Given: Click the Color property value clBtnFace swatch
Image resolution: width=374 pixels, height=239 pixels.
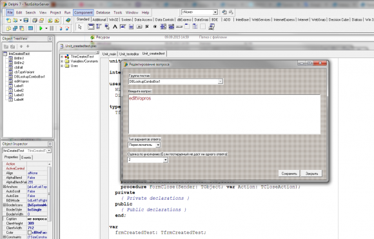Looking at the screenshot, I should click(x=30, y=233).
